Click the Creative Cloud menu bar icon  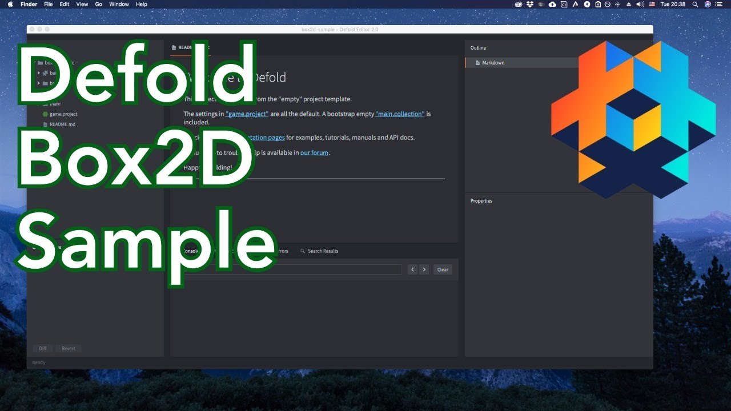click(519, 4)
